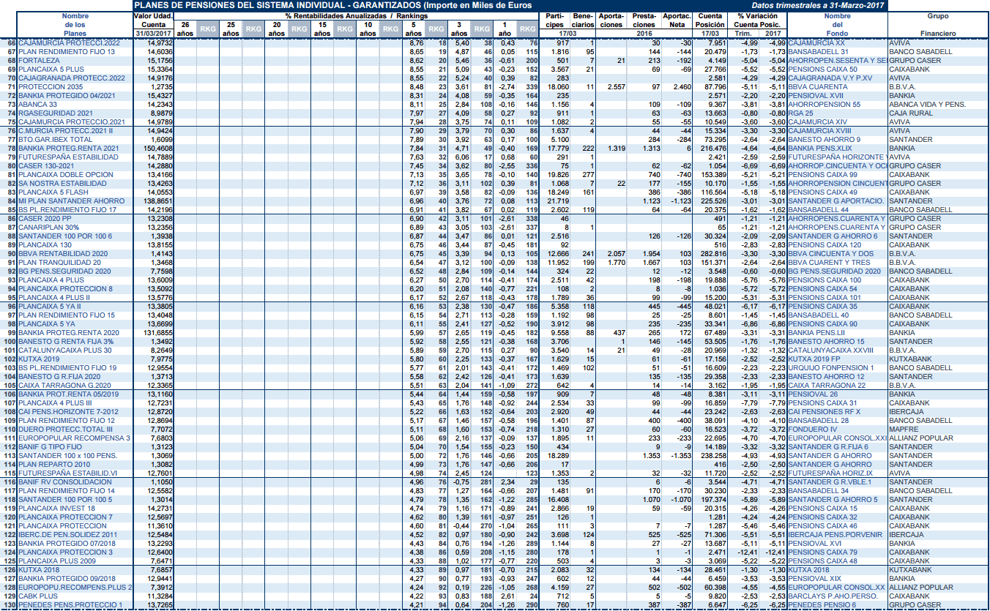990x611 pixels.
Task: Select plan 'BANIF RV CONSOLIDACION'
Action: tap(65, 482)
